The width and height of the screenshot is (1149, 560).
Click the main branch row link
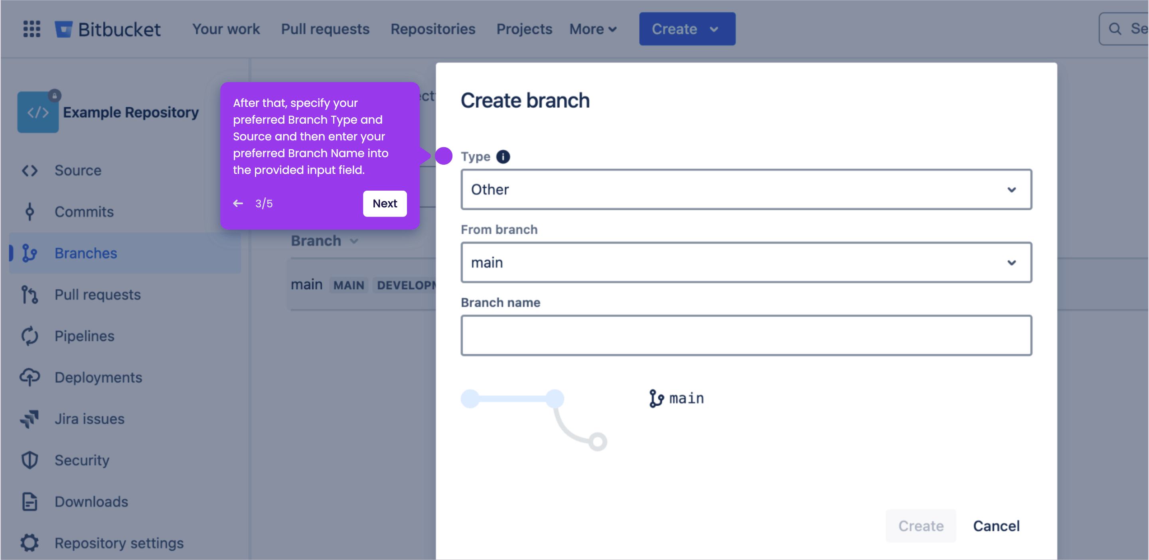click(306, 284)
